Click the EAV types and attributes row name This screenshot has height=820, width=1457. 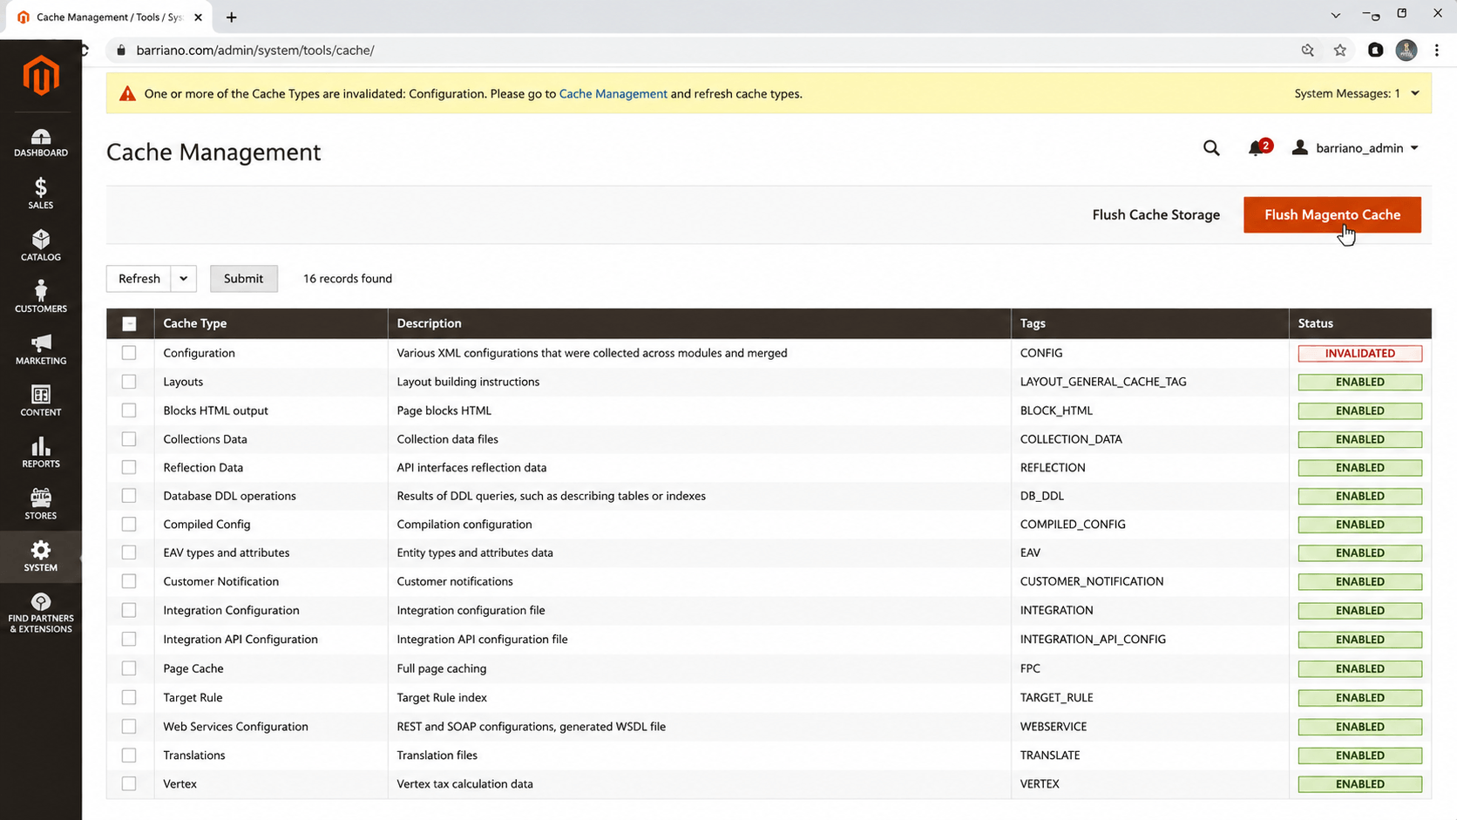(227, 552)
